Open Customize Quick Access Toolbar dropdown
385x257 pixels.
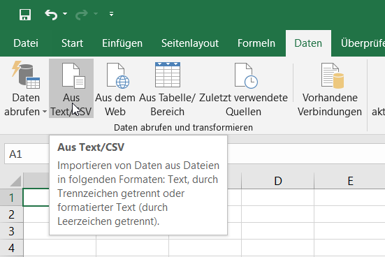click(x=112, y=14)
